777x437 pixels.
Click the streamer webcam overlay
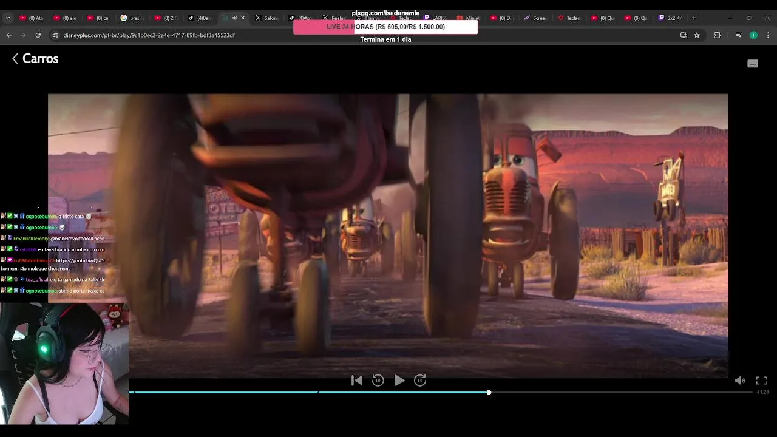point(64,363)
